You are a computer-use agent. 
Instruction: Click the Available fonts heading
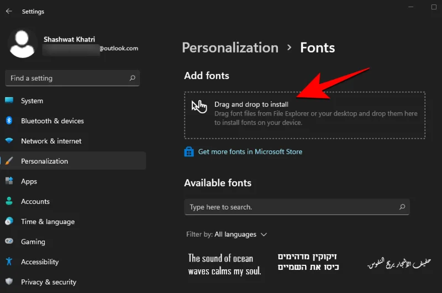point(218,183)
